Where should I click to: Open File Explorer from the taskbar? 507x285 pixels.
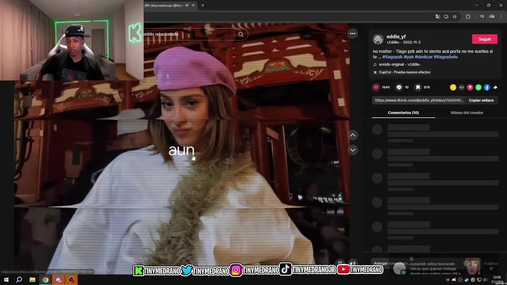[32, 280]
